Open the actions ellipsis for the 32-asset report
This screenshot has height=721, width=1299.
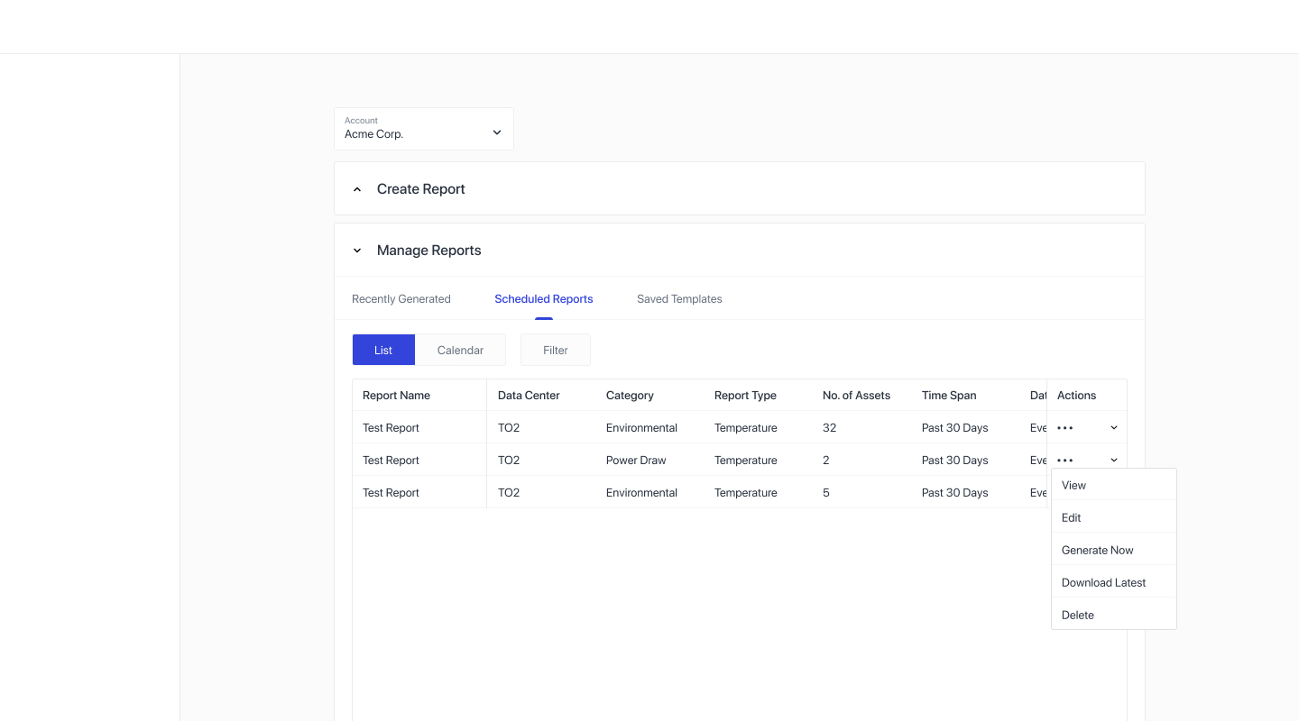(x=1065, y=428)
